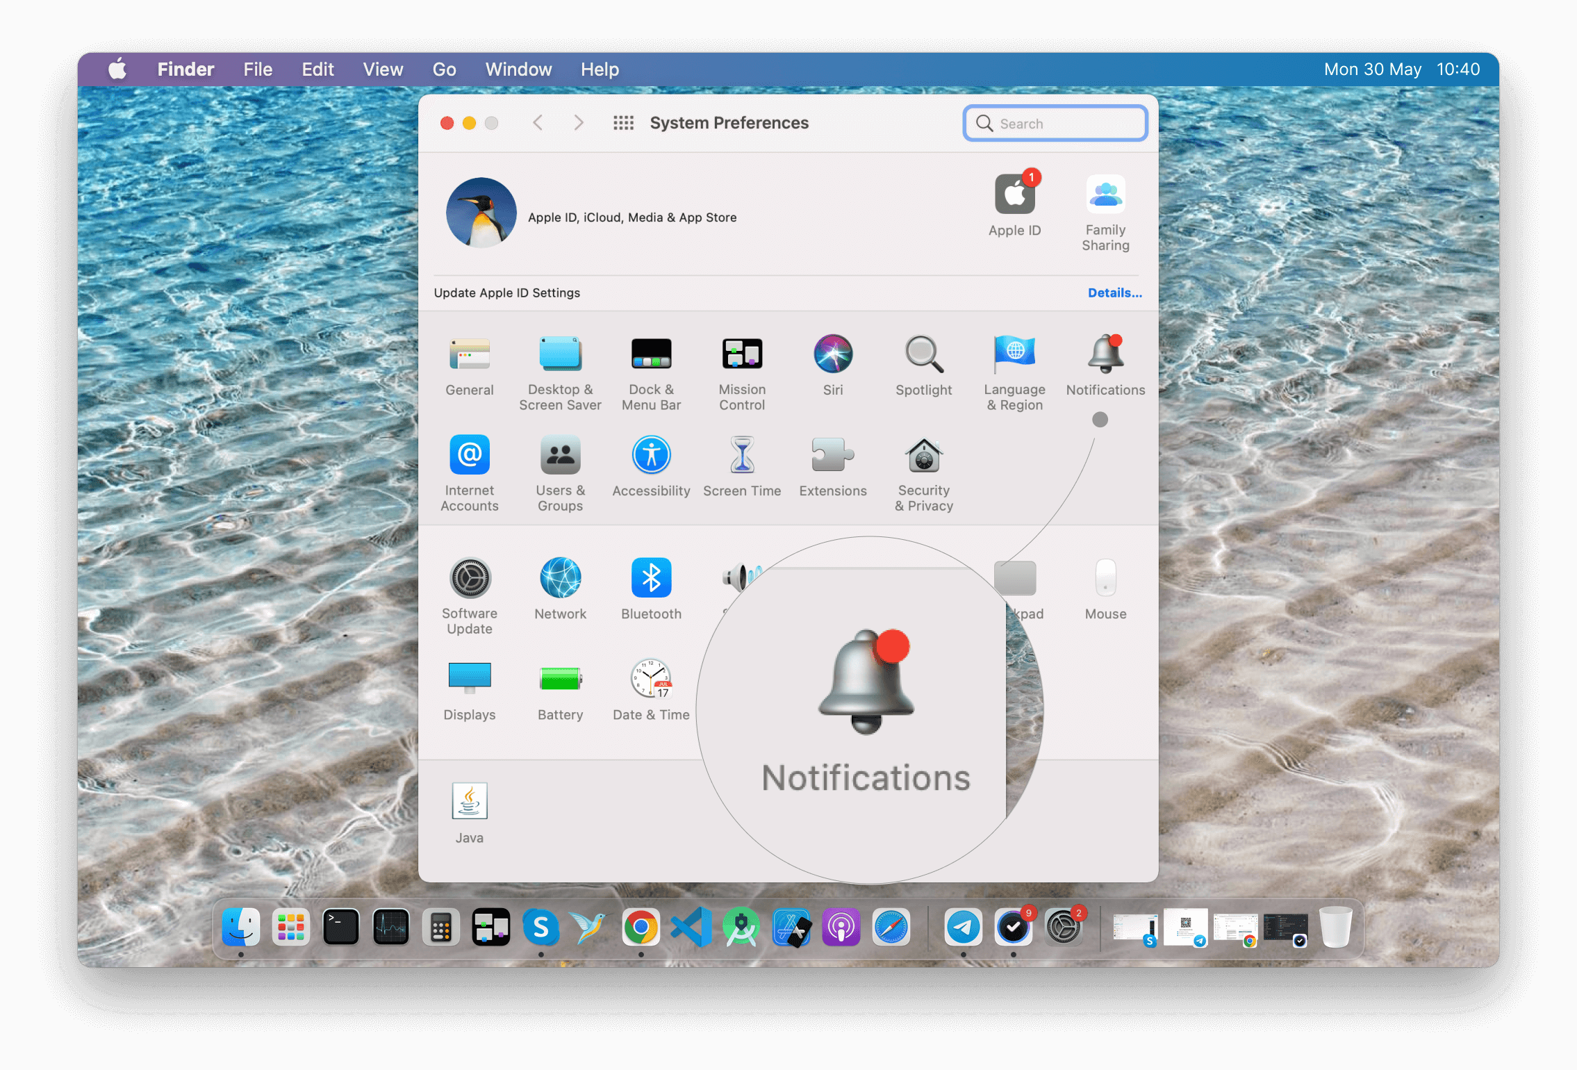Open Activity Monitor from the Dock

[x=391, y=927]
